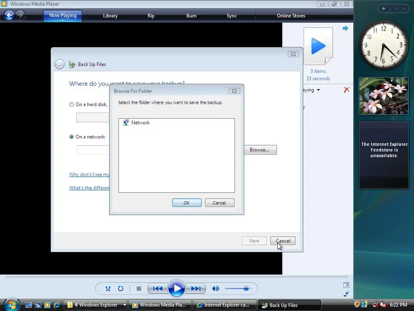Go forward in Windows Media Player
Image resolution: width=414 pixels, height=311 pixels.
[x=20, y=15]
